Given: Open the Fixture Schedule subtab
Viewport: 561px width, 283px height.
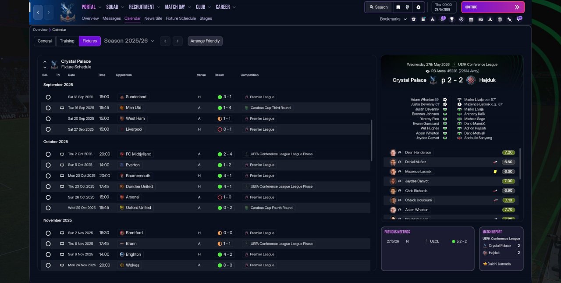Looking at the screenshot, I should [x=181, y=18].
